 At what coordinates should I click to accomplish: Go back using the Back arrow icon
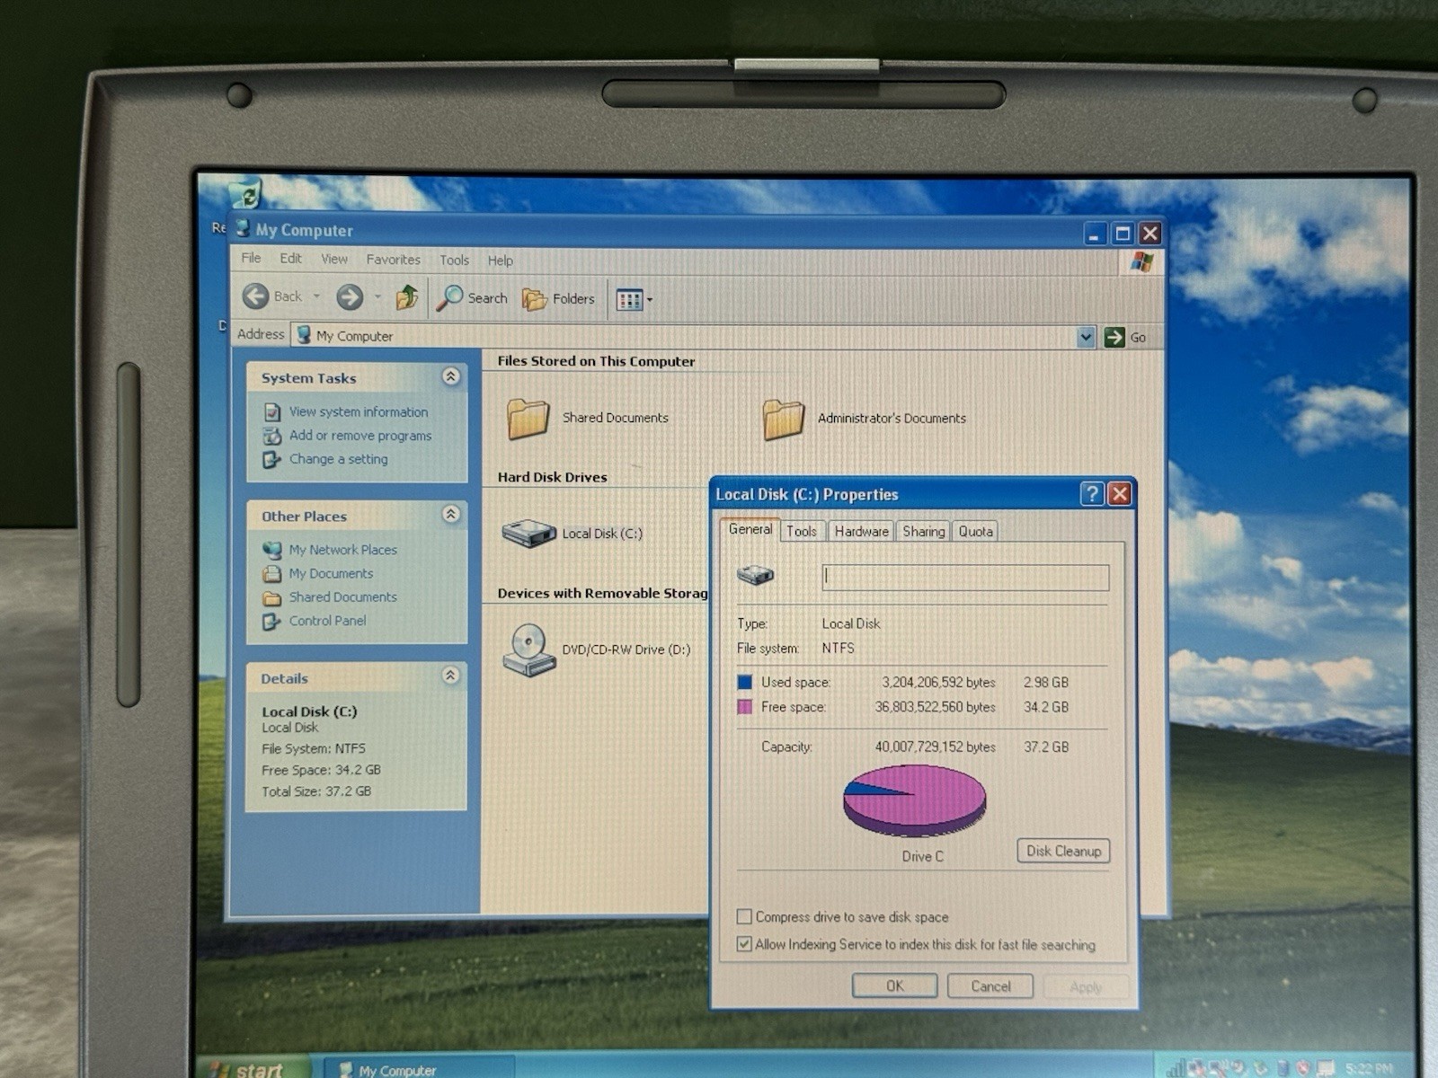255,296
